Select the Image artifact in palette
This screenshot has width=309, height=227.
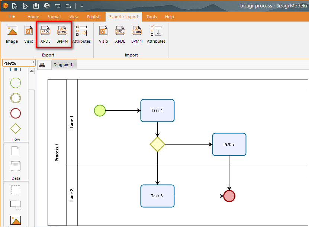click(16, 220)
